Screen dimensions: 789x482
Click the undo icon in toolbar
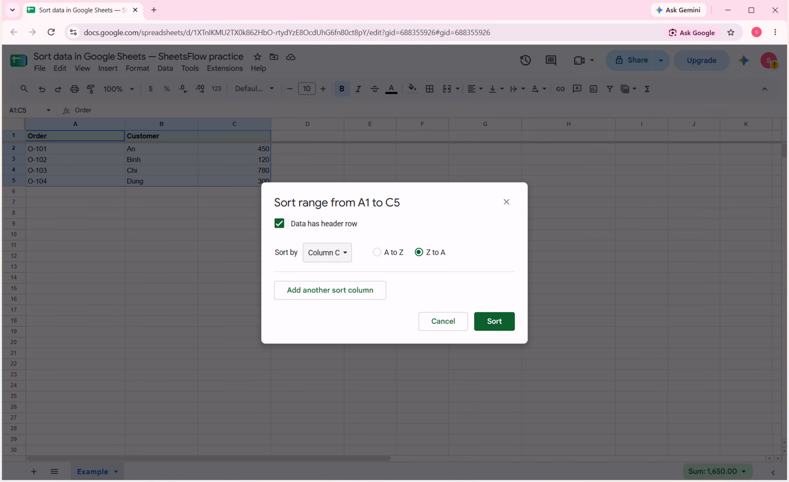point(42,89)
